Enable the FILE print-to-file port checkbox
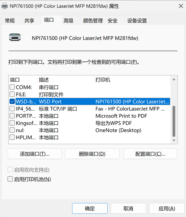Image resolution: width=186 pixels, height=217 pixels. (x=12, y=94)
